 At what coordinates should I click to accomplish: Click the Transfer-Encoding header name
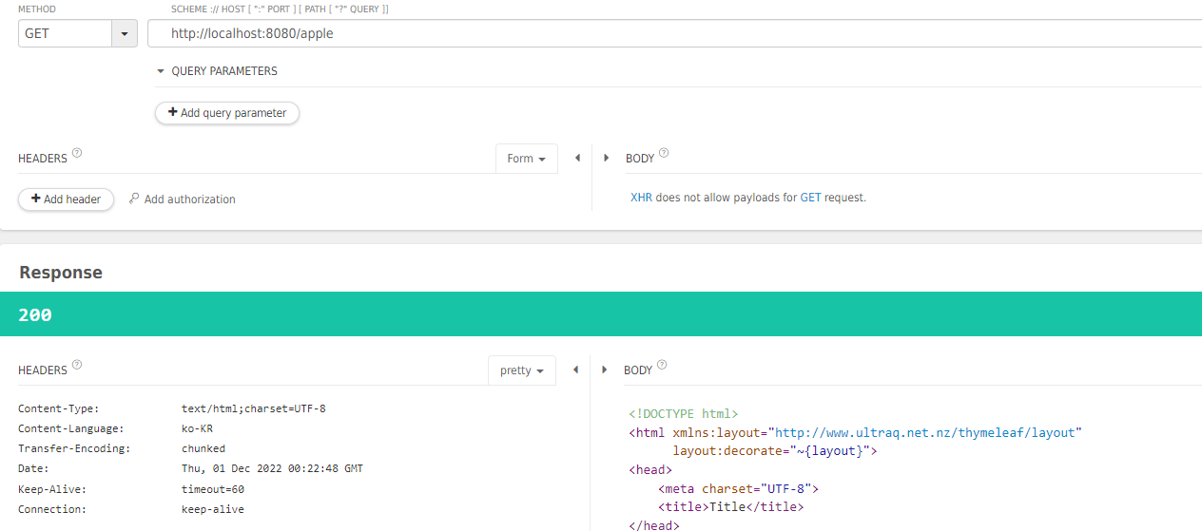[74, 448]
